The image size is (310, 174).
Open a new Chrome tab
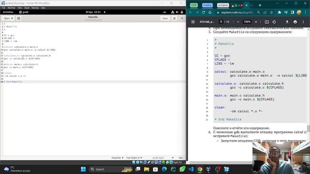[260, 5]
